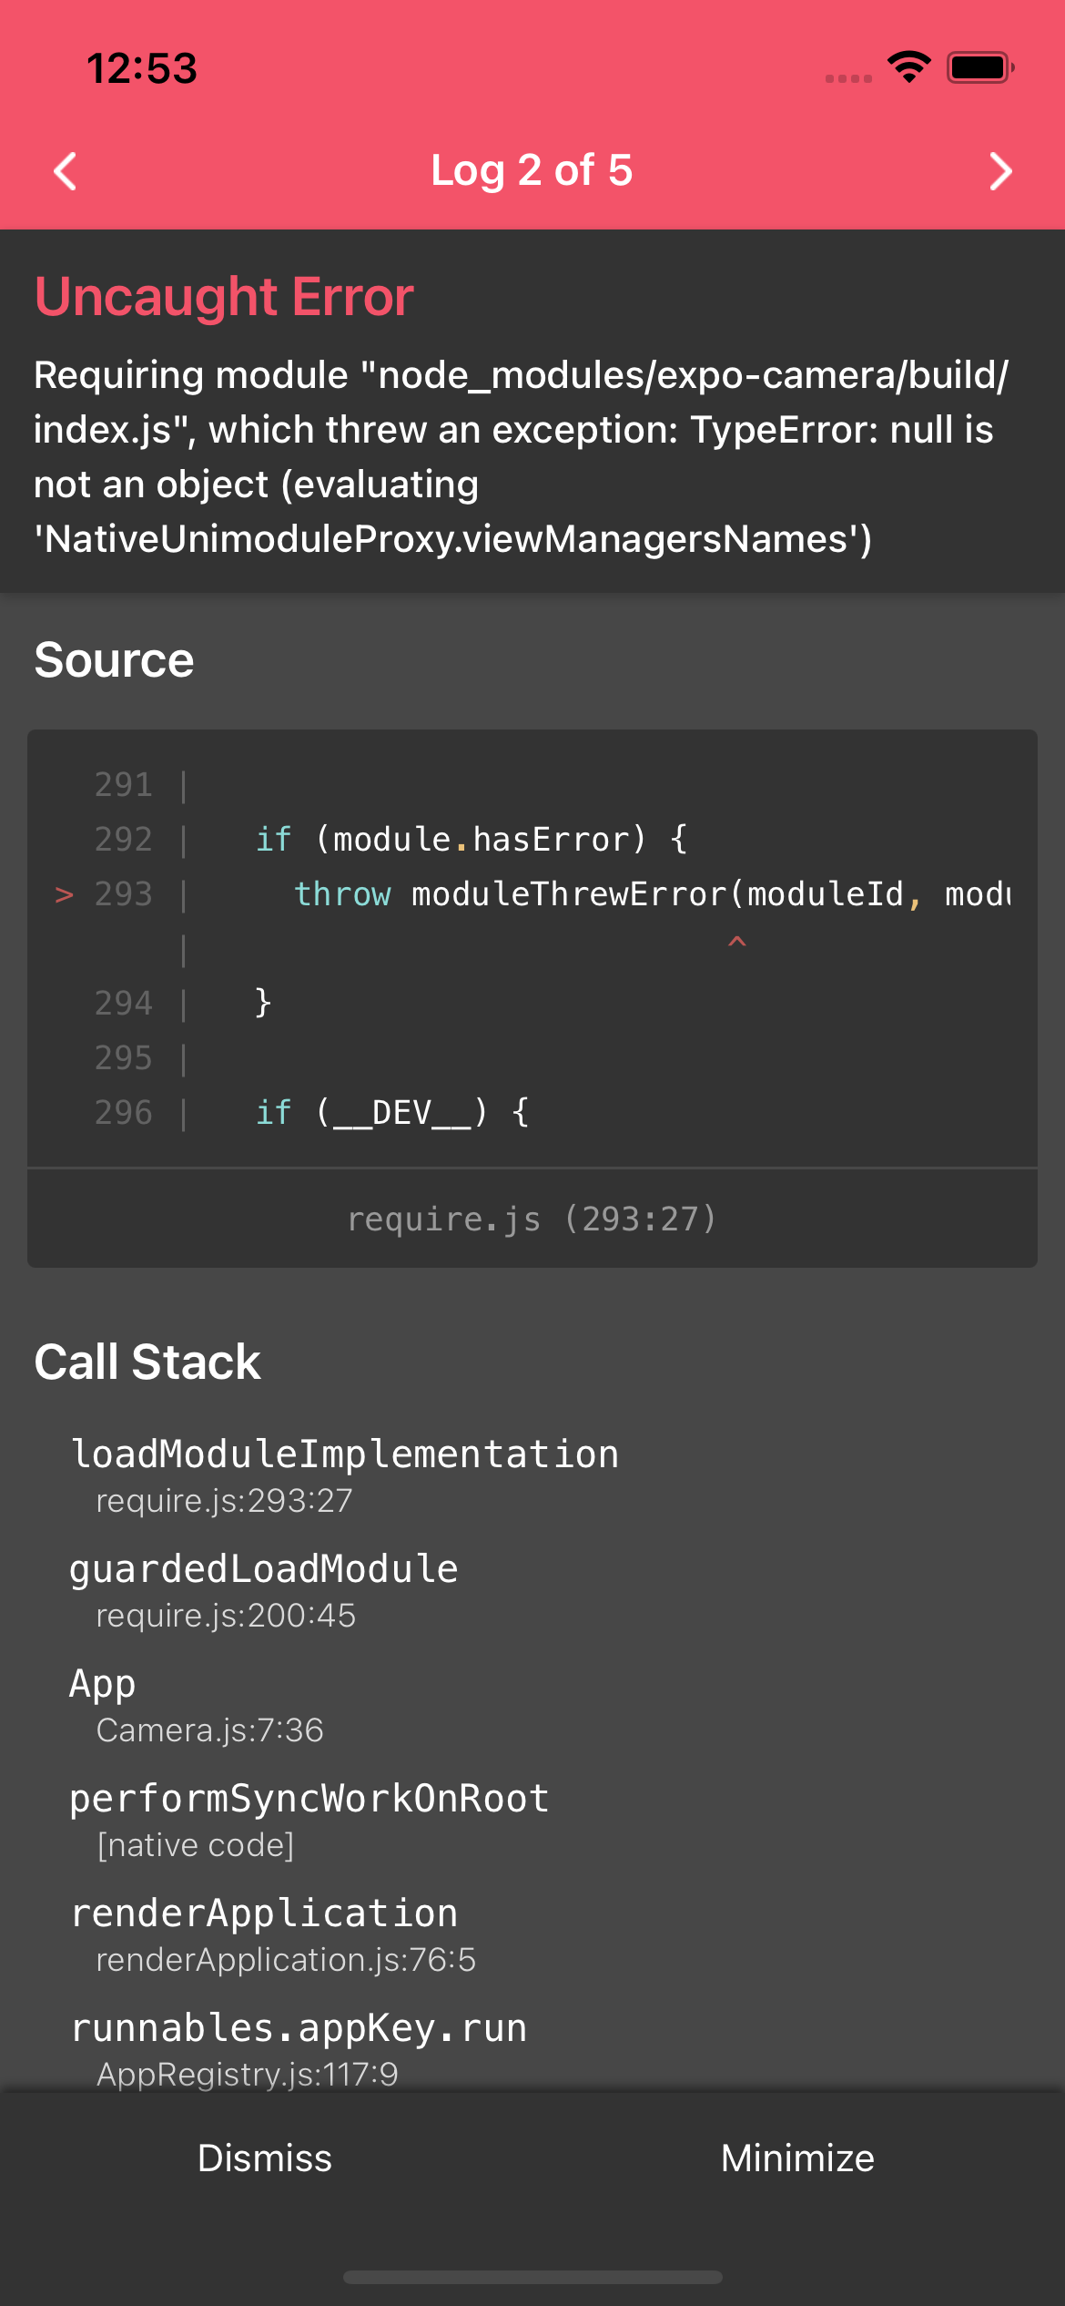Tap the Wi-Fi status icon
1065x2306 pixels.
(908, 67)
